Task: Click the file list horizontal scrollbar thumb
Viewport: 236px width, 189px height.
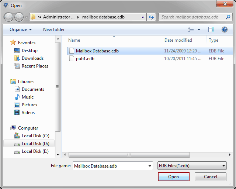Action: 129,155
